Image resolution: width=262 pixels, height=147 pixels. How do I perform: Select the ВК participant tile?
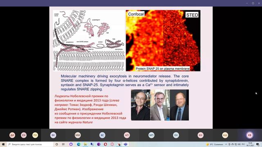[53, 135]
